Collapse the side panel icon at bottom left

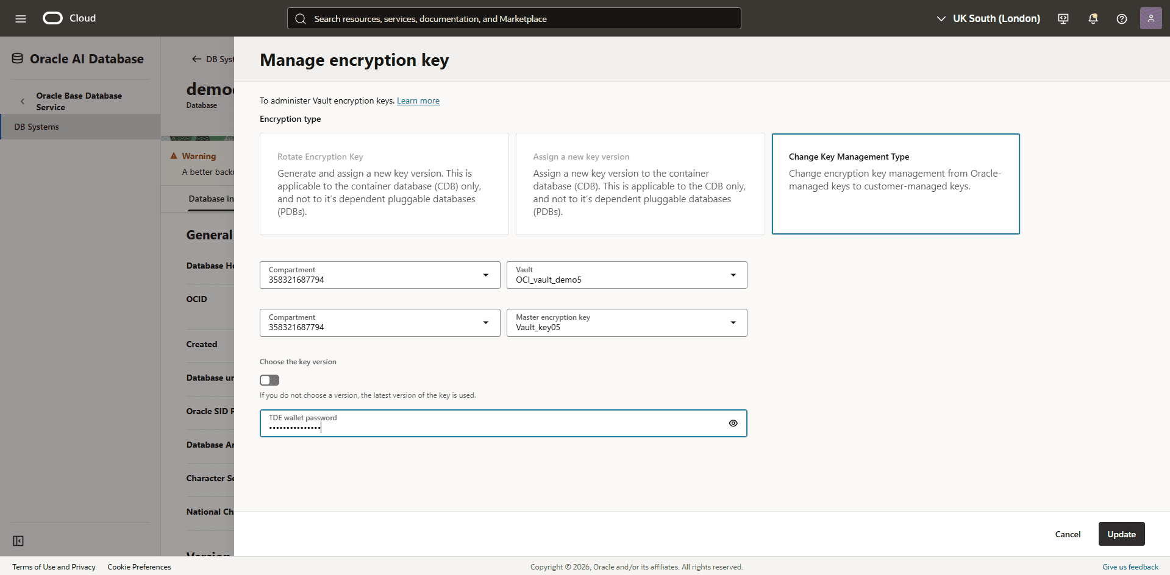click(18, 541)
